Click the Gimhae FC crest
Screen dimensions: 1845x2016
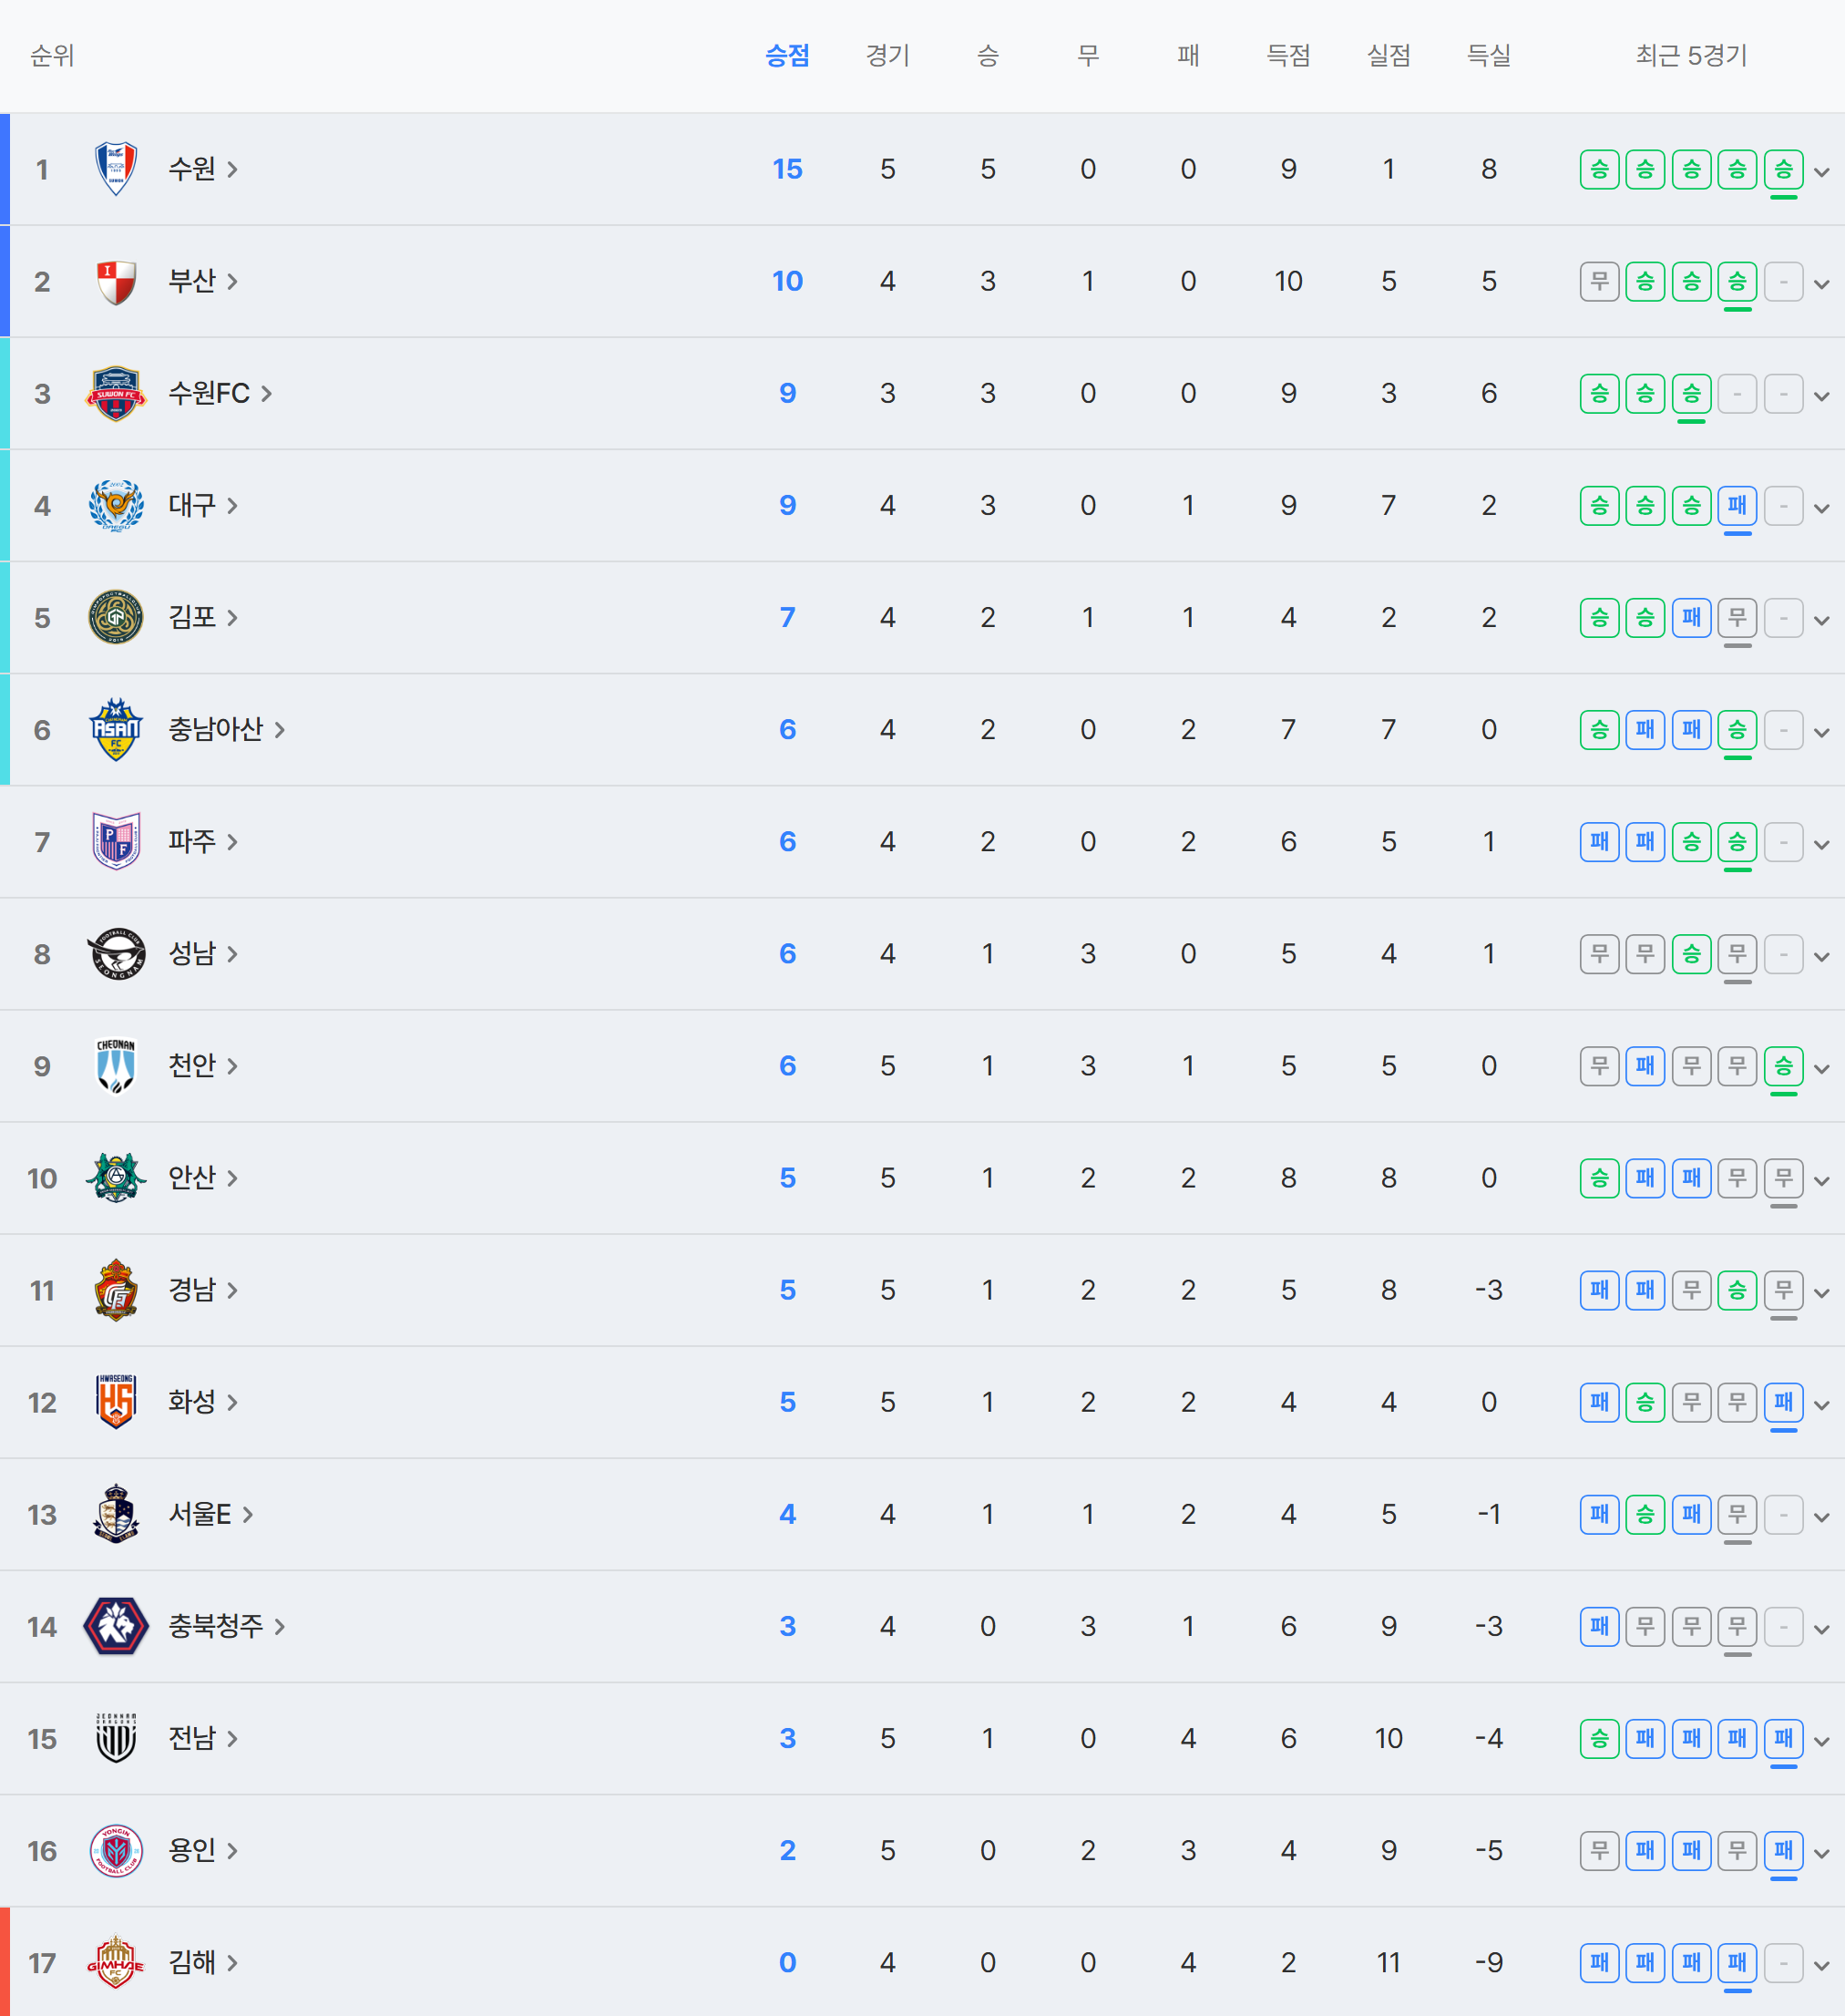coord(116,1962)
